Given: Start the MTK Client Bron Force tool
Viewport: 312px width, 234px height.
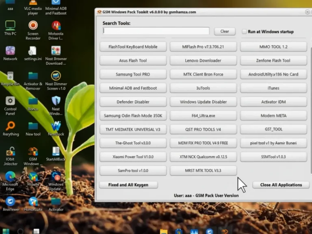Looking at the screenshot, I should (x=203, y=74).
